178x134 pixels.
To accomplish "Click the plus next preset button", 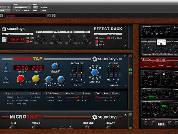I will click(16, 10).
